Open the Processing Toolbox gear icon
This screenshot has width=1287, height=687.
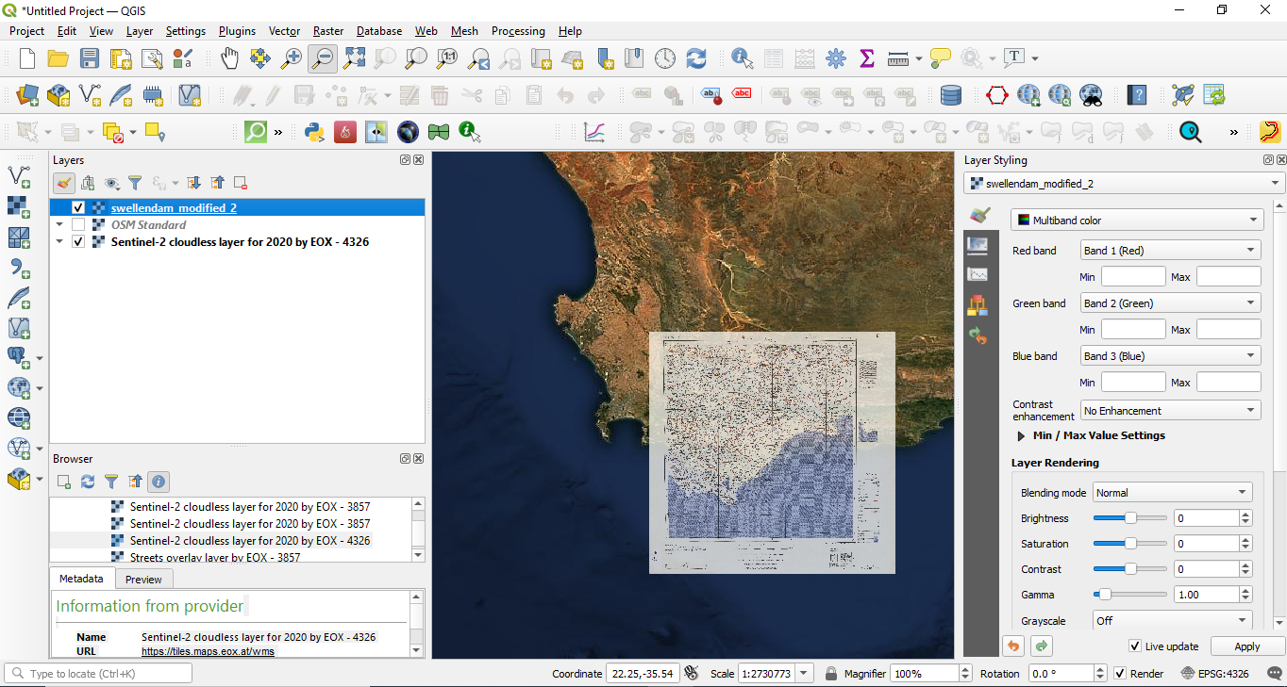[x=836, y=58]
